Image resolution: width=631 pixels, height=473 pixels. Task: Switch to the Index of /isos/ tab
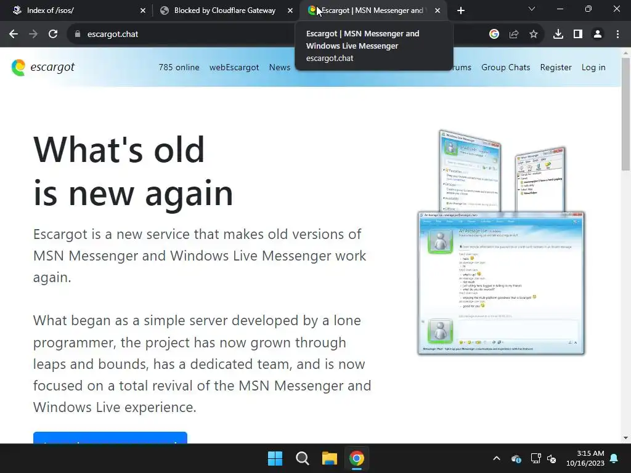[76, 10]
